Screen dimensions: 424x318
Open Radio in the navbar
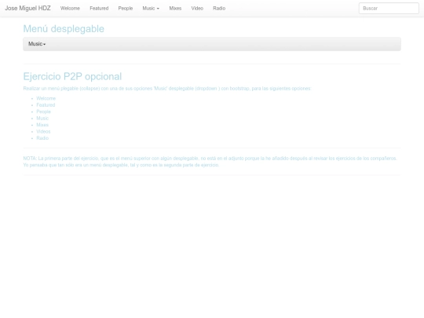[x=219, y=9]
